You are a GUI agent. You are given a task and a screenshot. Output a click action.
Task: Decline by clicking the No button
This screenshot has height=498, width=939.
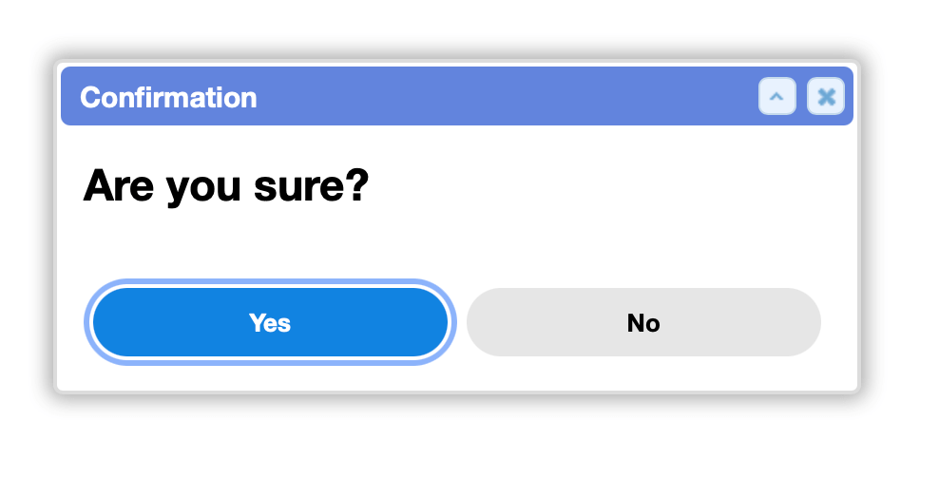643,322
